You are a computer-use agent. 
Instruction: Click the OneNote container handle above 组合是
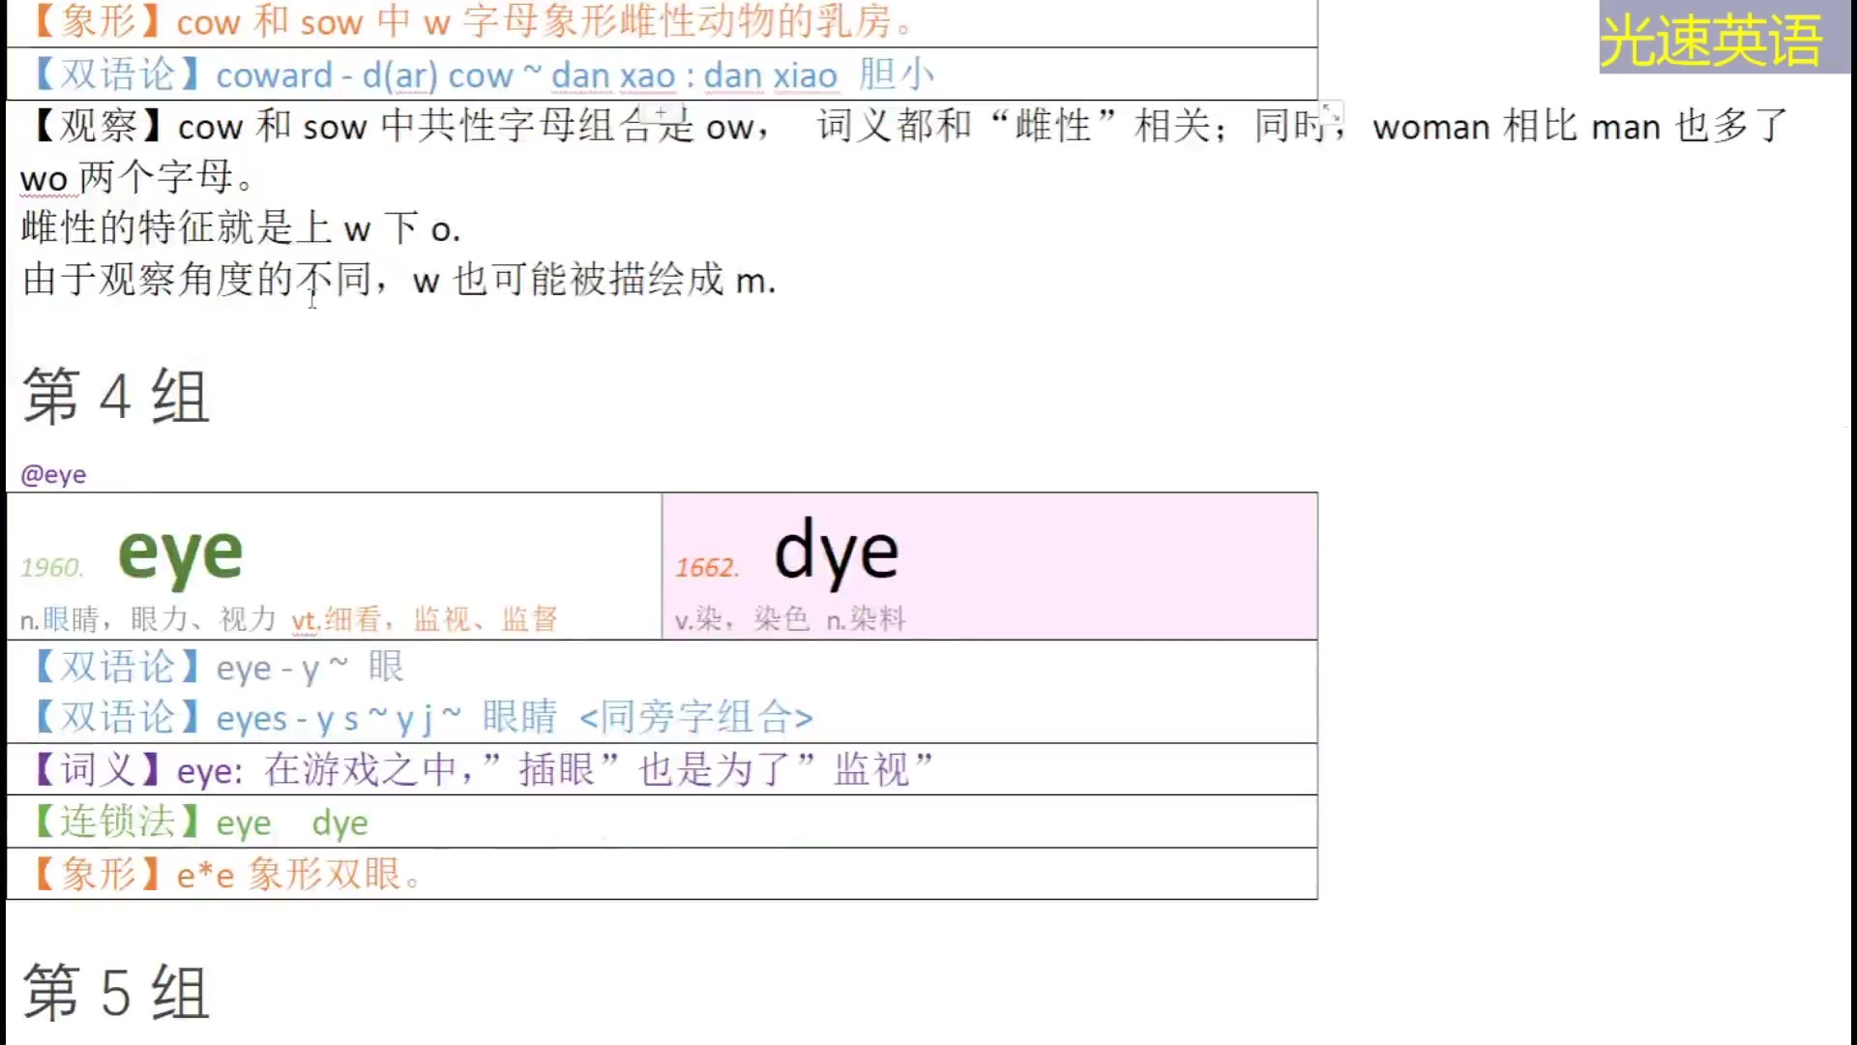coord(661,112)
